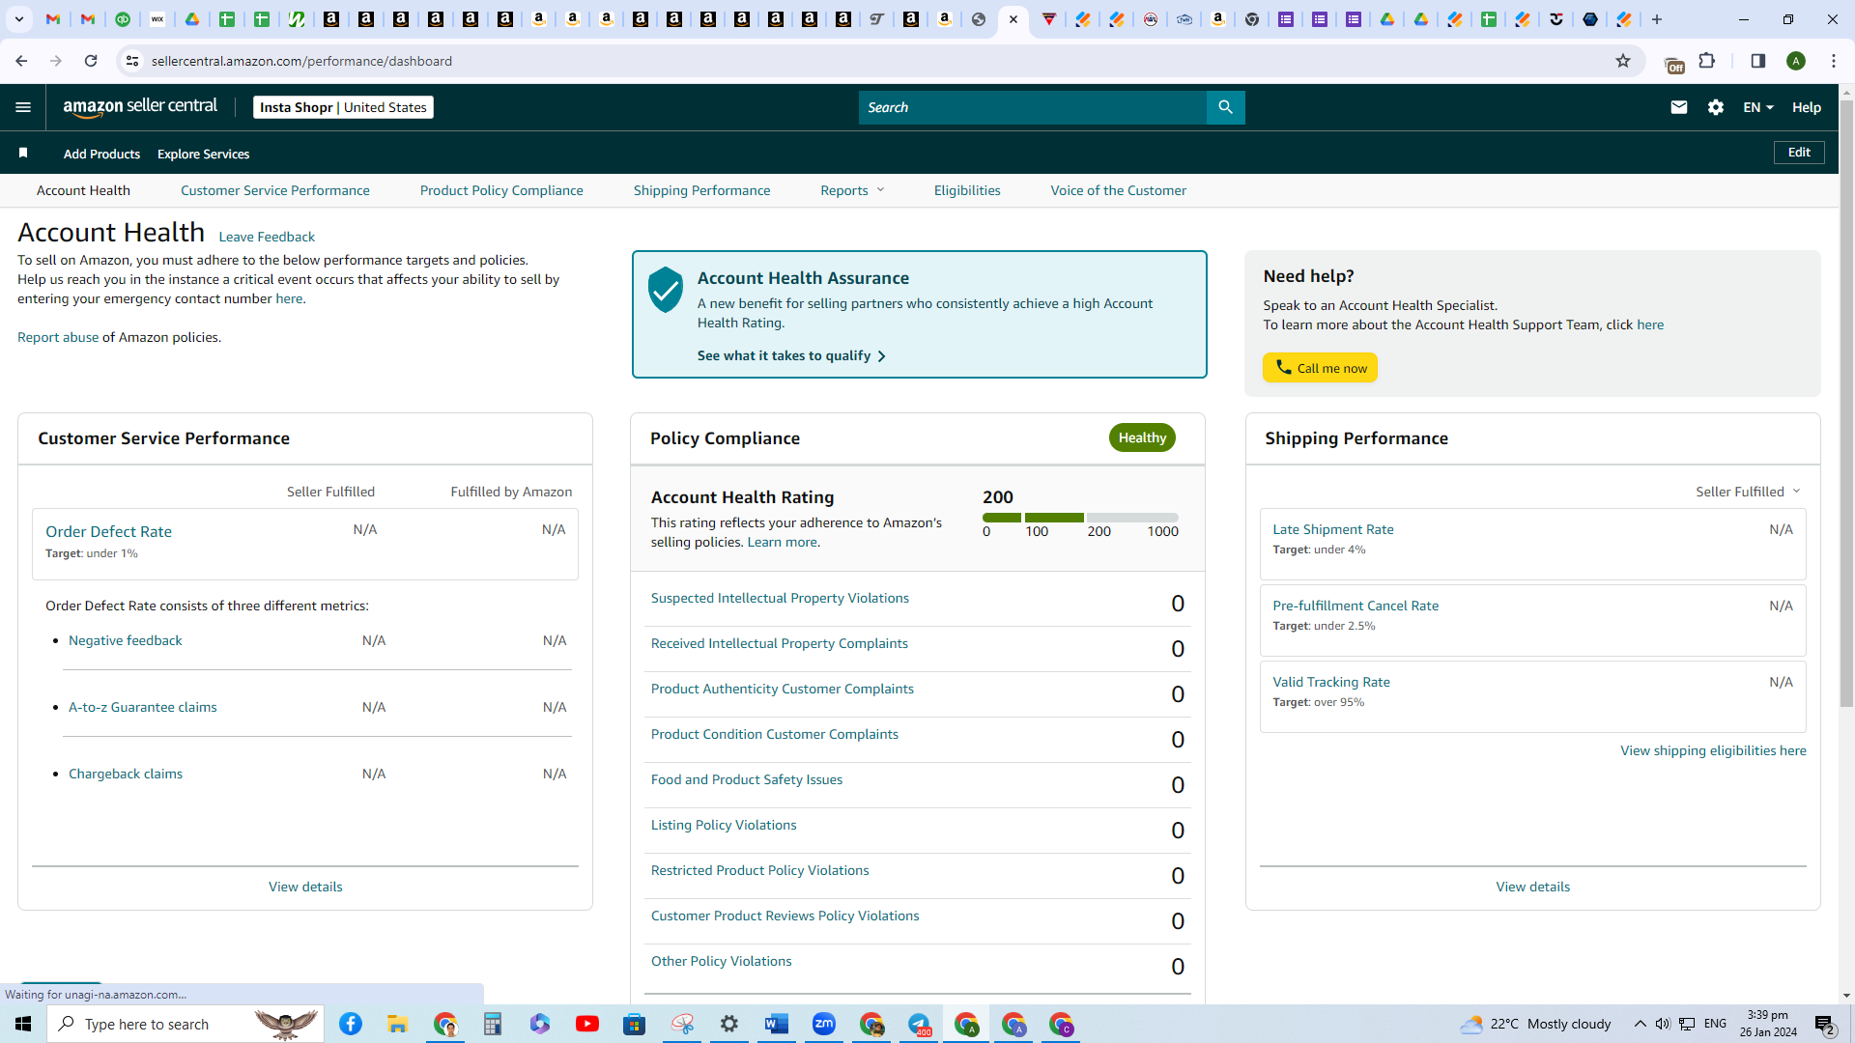Click the Account Health Rating progress bar
The image size is (1855, 1043).
tap(1080, 518)
